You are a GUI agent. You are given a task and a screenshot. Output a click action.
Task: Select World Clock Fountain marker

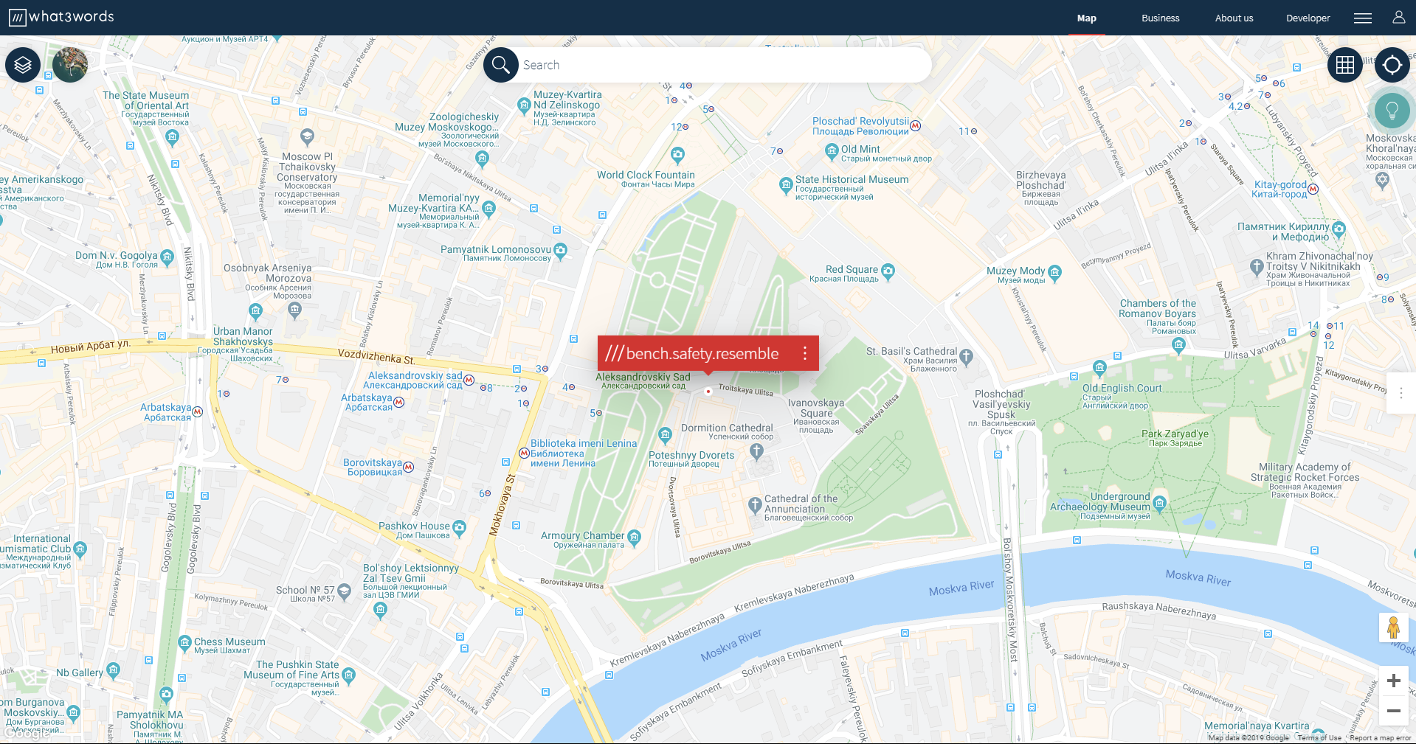(677, 155)
